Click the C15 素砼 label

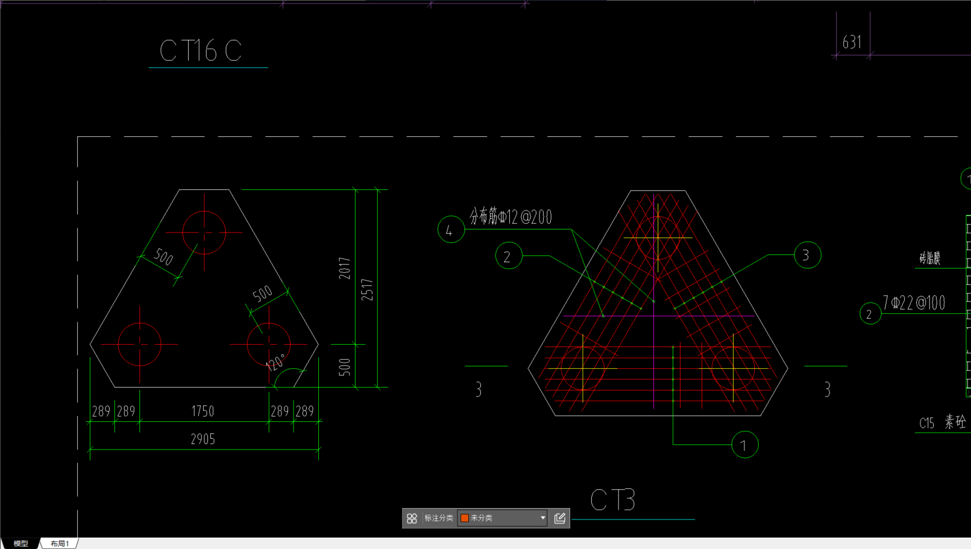943,422
